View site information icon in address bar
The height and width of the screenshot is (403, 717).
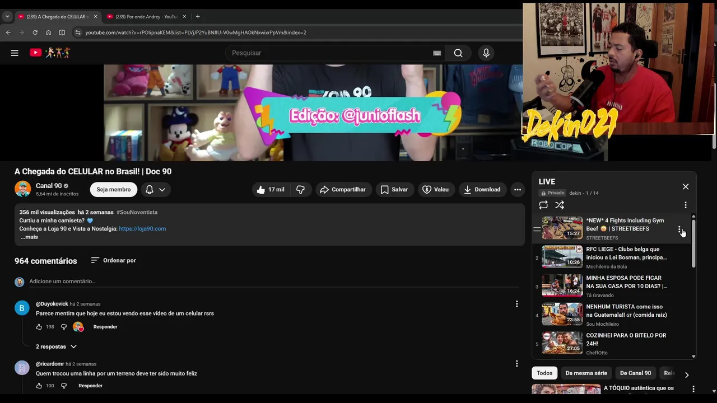pyautogui.click(x=78, y=32)
